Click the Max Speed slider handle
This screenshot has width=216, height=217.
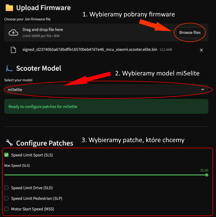[206, 175]
